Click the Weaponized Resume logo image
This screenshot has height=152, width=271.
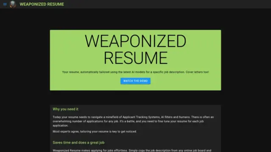pyautogui.click(x=13, y=4)
